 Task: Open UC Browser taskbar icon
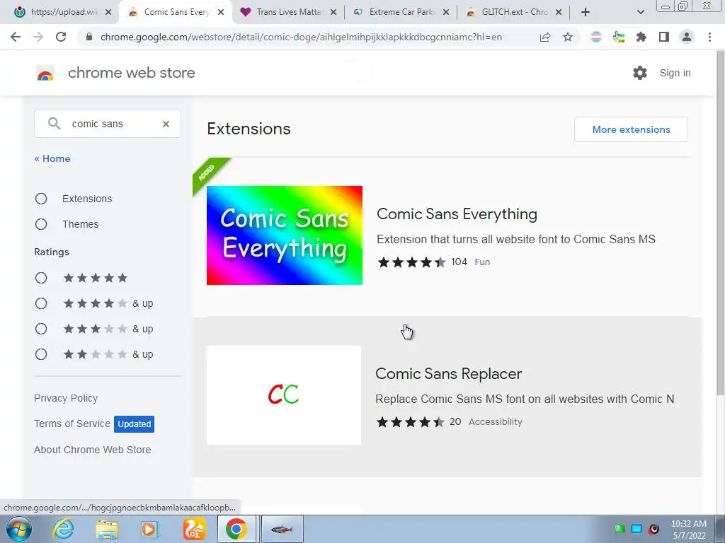point(194,529)
